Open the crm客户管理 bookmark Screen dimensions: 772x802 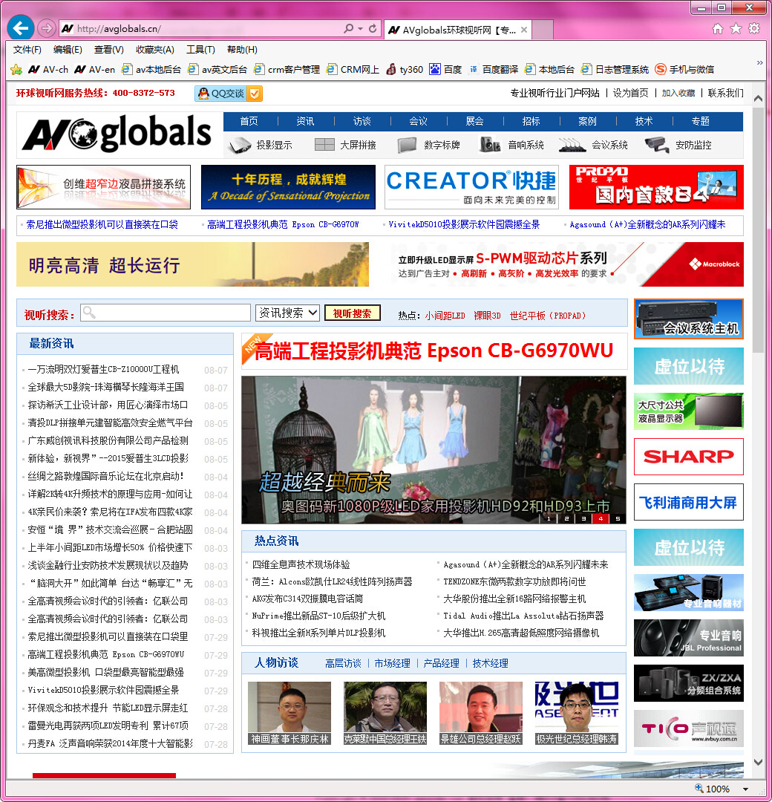[287, 69]
